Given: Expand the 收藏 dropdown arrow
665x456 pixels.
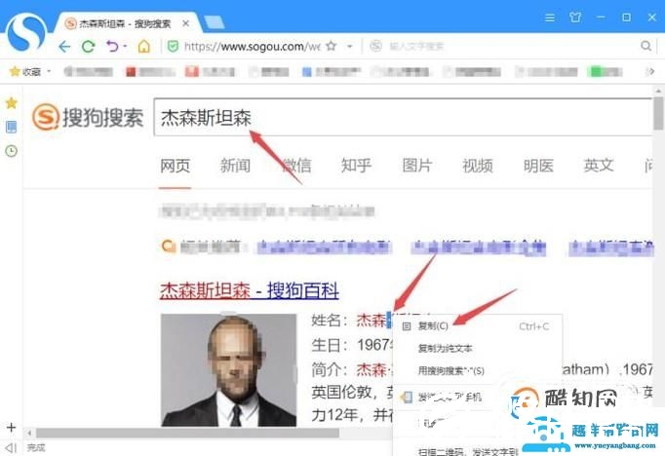Looking at the screenshot, I should pos(49,71).
